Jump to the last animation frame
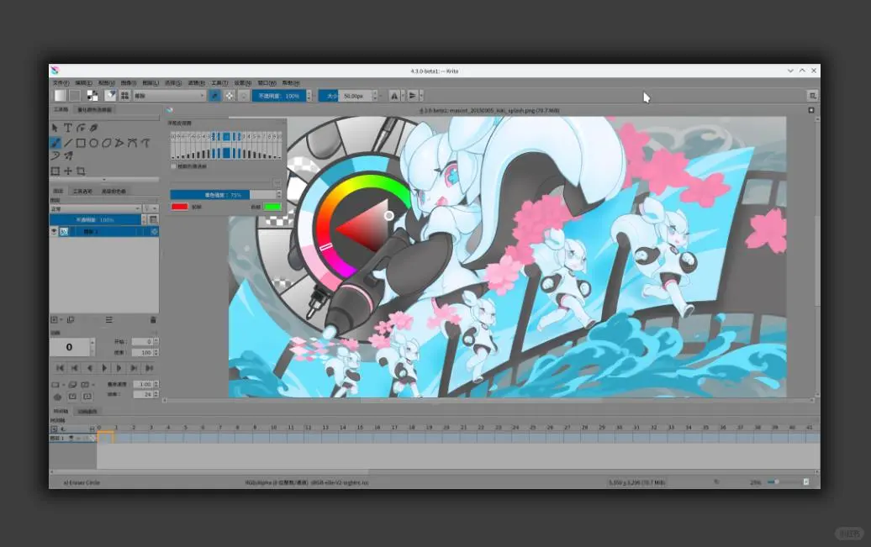The height and width of the screenshot is (547, 871). tap(149, 368)
